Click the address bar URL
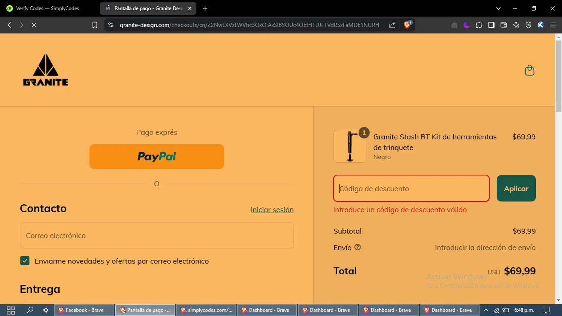The width and height of the screenshot is (562, 316). coord(249,25)
